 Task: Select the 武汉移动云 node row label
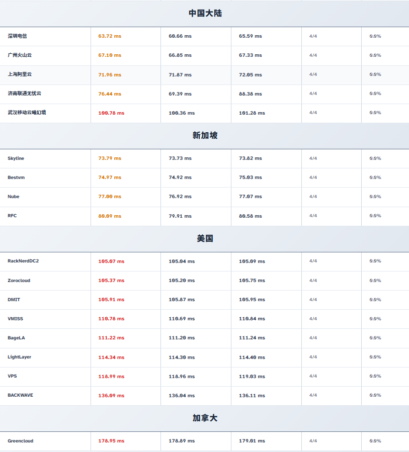pos(27,113)
